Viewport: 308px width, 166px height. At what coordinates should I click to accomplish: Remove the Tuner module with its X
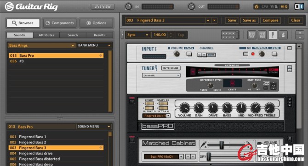[290, 67]
